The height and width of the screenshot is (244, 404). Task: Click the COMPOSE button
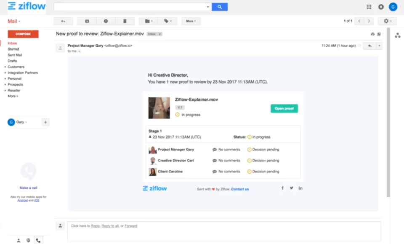[x=23, y=34]
